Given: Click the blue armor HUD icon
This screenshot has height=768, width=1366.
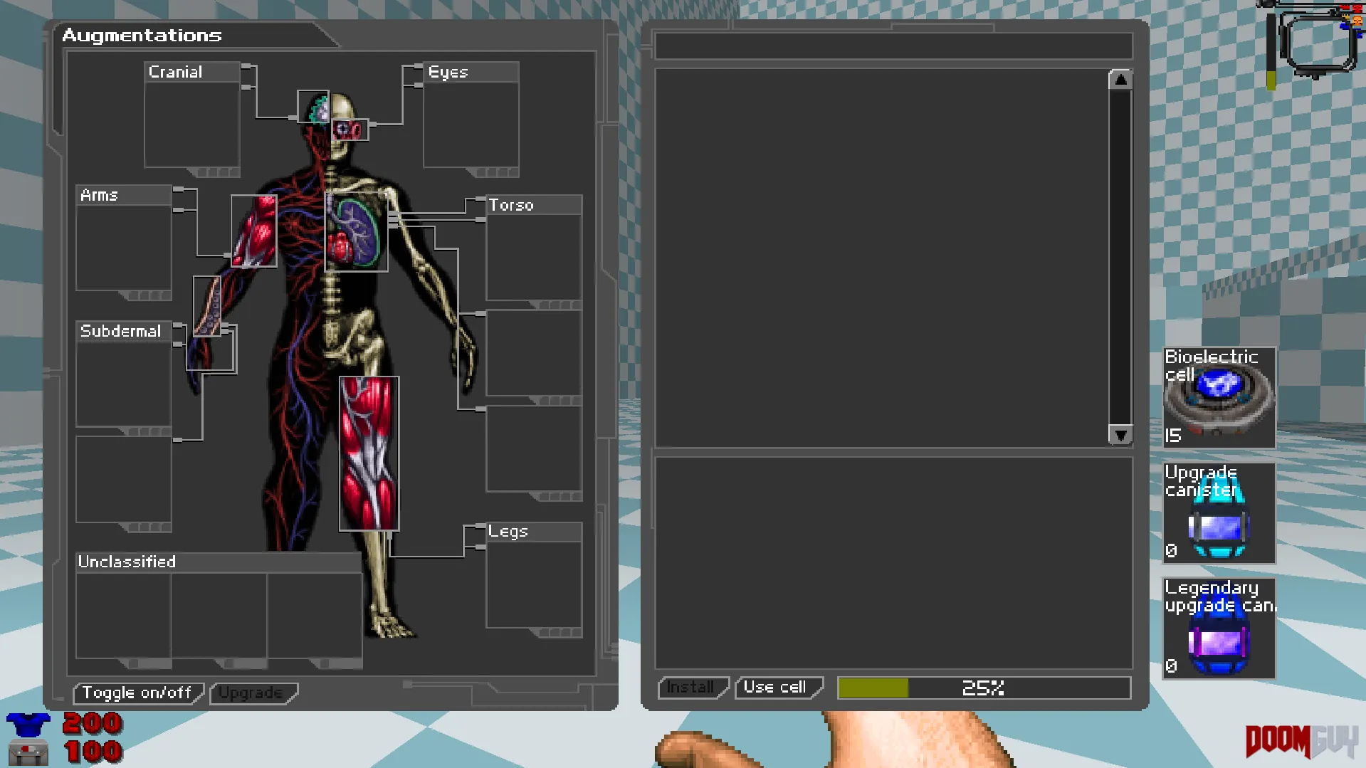Looking at the screenshot, I should [28, 725].
